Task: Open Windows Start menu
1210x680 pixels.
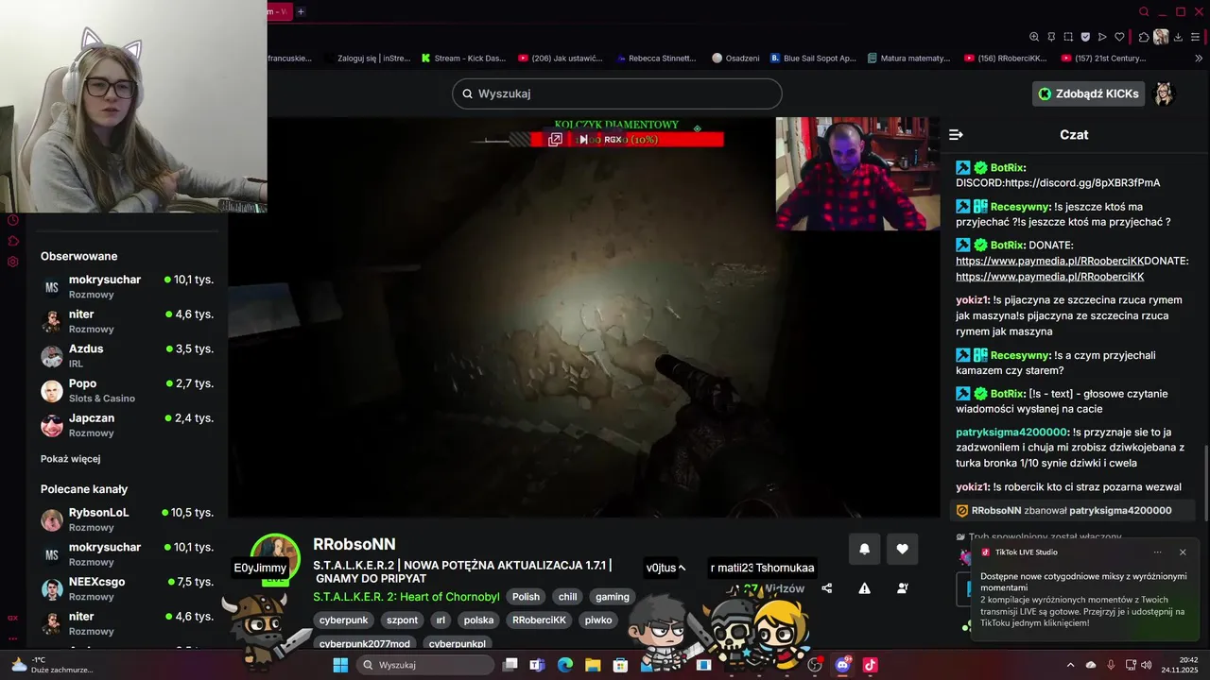Action: point(340,665)
